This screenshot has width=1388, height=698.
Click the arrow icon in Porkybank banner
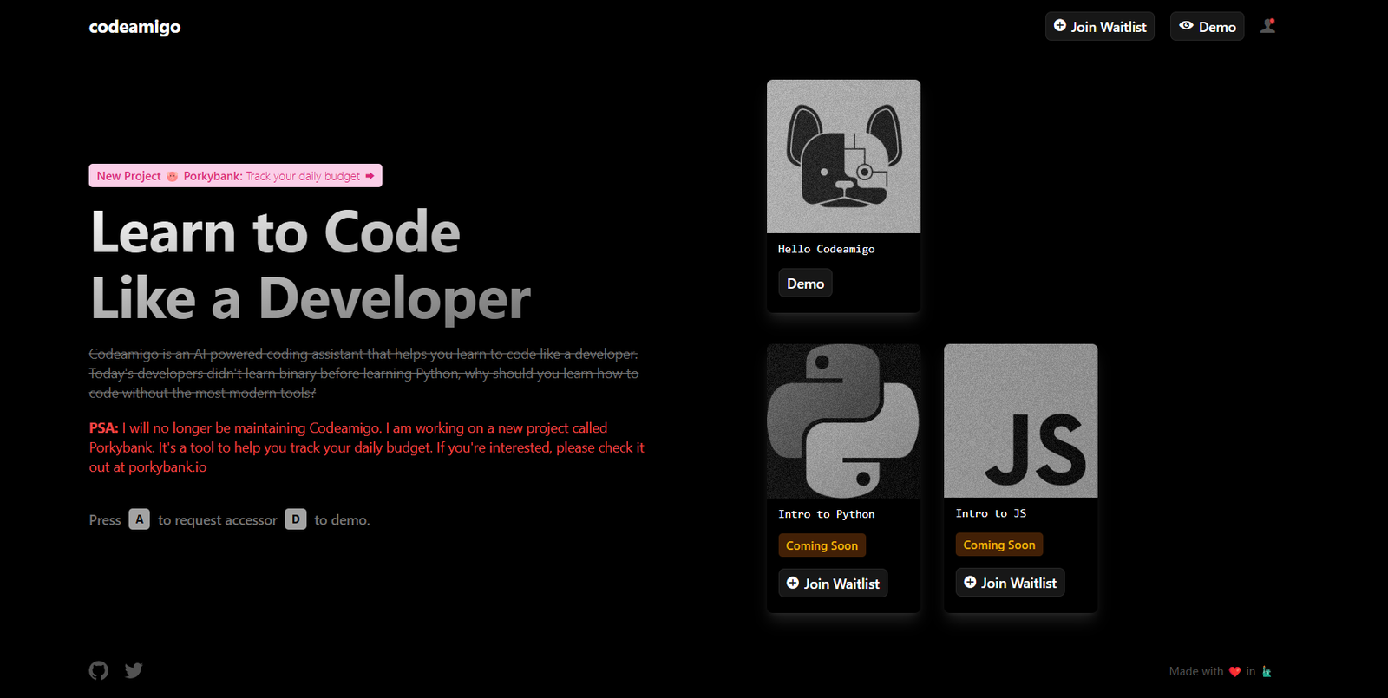(x=370, y=176)
